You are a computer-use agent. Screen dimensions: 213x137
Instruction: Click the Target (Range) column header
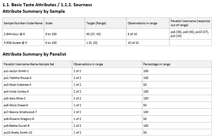(97, 23)
